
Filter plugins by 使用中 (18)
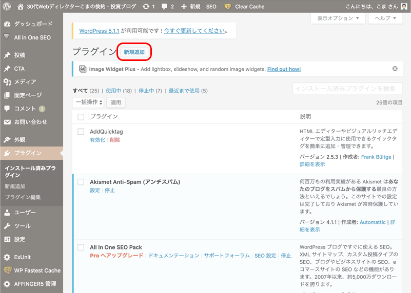[119, 91]
